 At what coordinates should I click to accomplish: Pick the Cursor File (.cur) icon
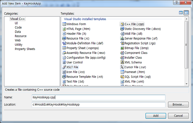tap(122, 67)
